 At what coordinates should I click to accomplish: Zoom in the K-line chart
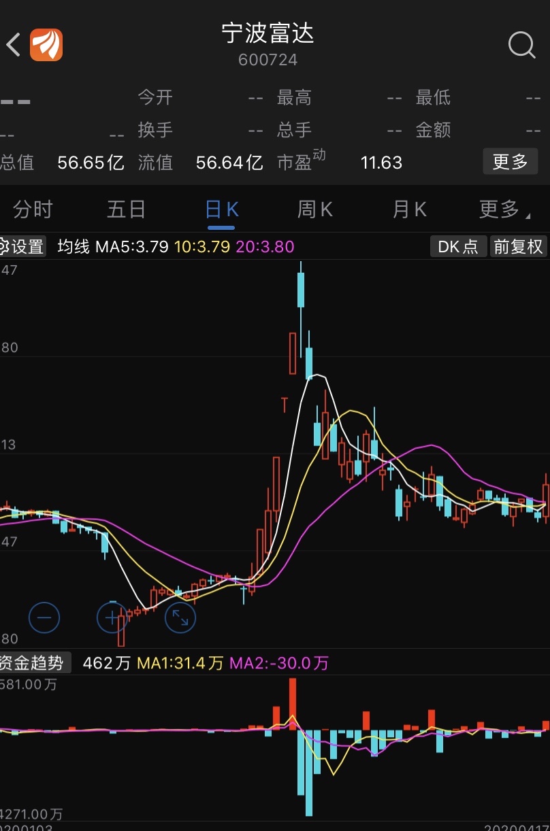click(112, 618)
